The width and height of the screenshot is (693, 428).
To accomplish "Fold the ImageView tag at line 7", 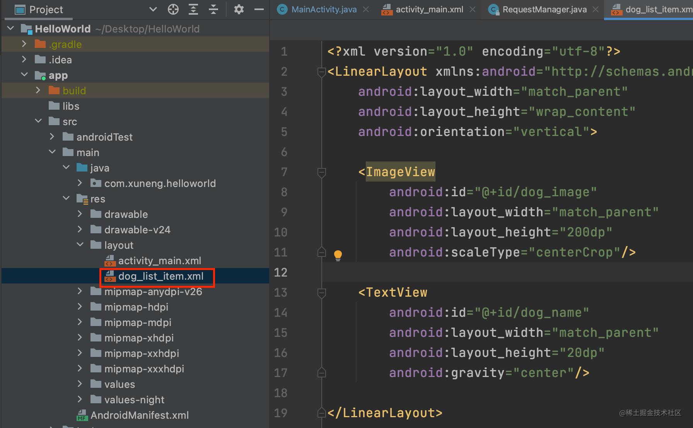I will 321,172.
